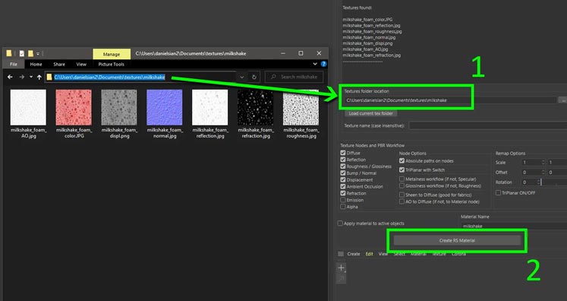Go up one folder level
567x301 pixels.
tap(39, 78)
